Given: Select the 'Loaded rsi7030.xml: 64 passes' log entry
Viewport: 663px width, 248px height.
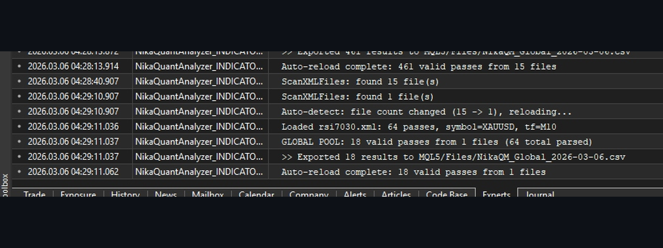Looking at the screenshot, I should click(x=419, y=127).
